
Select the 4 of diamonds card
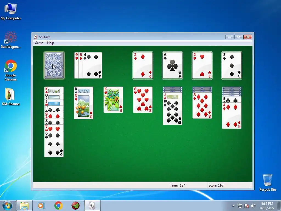(x=232, y=116)
